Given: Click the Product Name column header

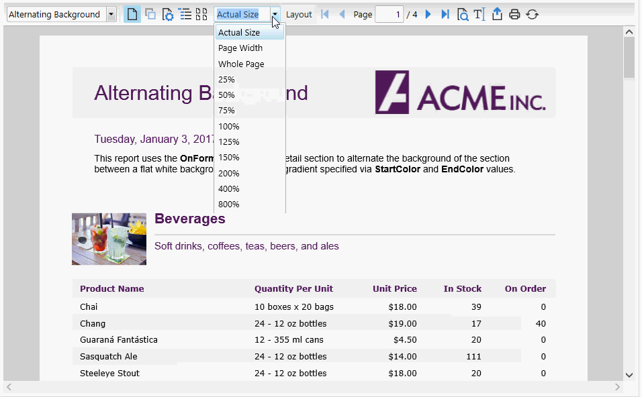Looking at the screenshot, I should pos(111,288).
